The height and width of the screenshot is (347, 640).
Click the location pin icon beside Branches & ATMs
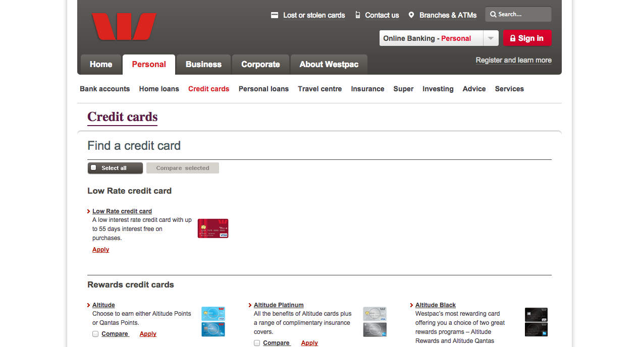pyautogui.click(x=411, y=15)
